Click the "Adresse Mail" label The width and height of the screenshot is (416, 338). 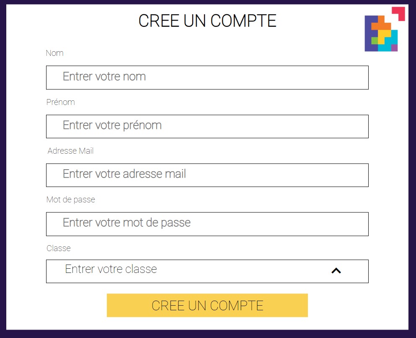click(x=70, y=151)
